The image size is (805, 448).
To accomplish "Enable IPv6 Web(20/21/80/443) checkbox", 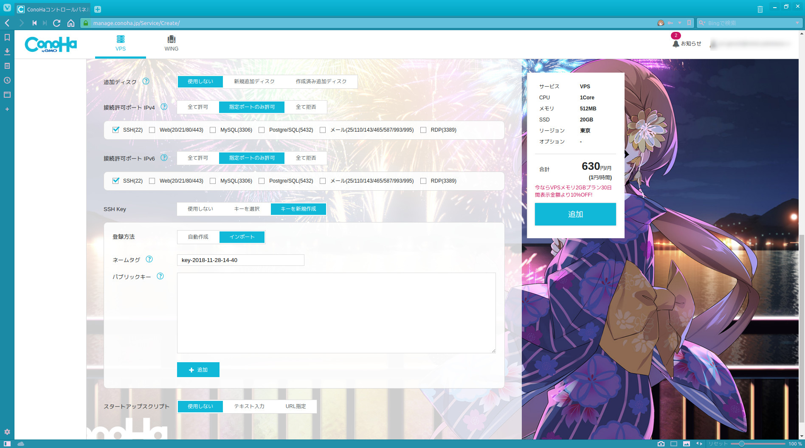I will (152, 181).
